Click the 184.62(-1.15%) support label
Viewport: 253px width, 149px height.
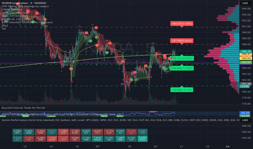pos(182,68)
